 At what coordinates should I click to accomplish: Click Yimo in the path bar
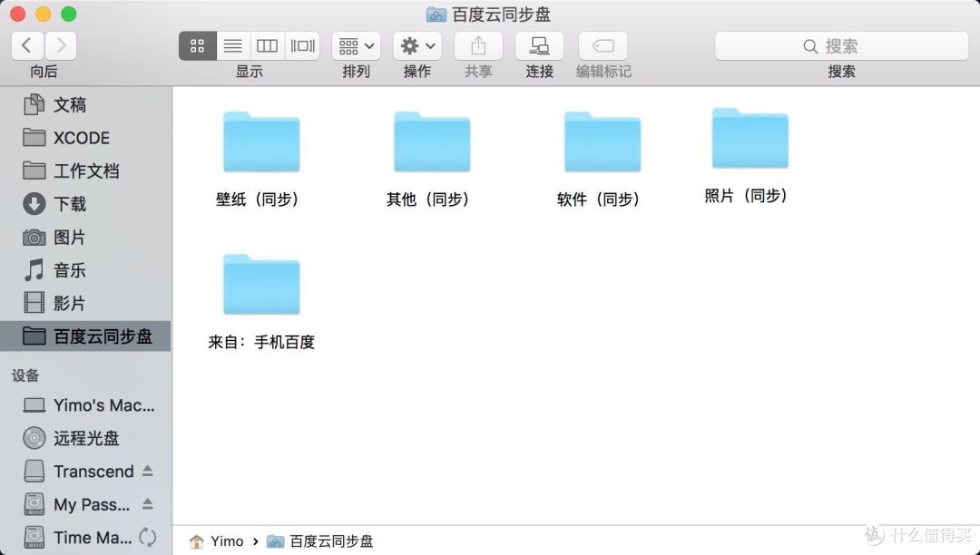[217, 541]
